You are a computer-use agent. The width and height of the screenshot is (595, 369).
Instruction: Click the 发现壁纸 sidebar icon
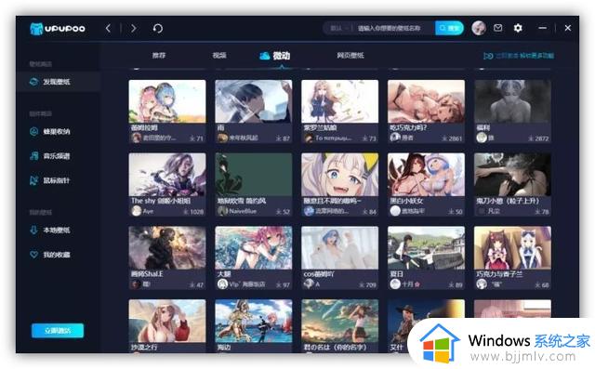pos(33,82)
